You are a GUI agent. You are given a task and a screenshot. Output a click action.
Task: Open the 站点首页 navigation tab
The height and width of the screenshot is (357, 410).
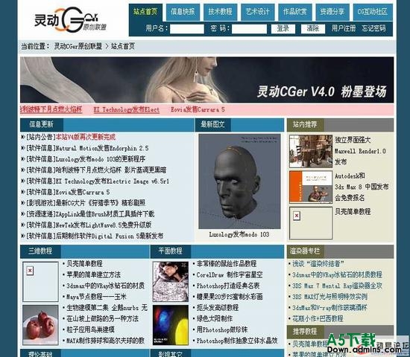click(145, 12)
